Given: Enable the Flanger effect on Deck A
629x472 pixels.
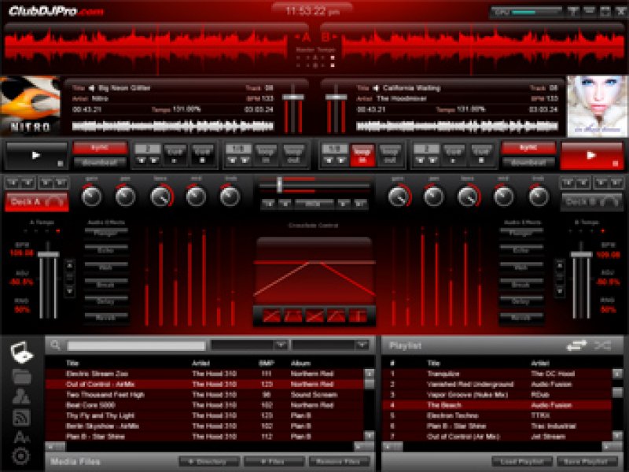Looking at the screenshot, I should point(106,233).
